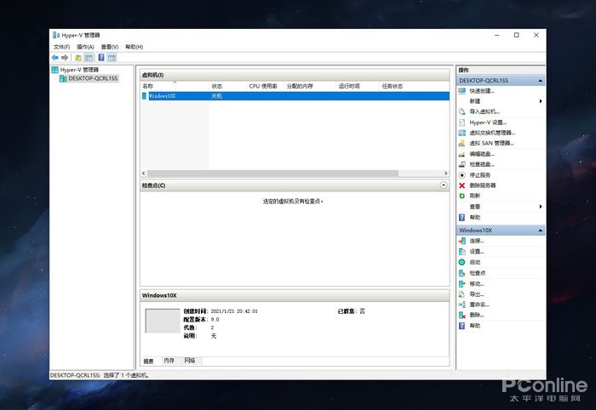The width and height of the screenshot is (596, 410).
Task: Open 虚拟 SAN 管理器 from the actions pane
Action: 491,143
